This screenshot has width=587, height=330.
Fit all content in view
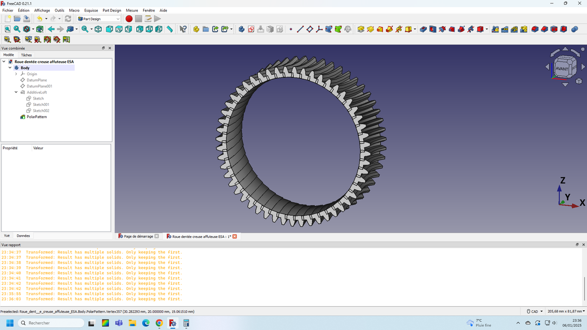click(x=7, y=29)
